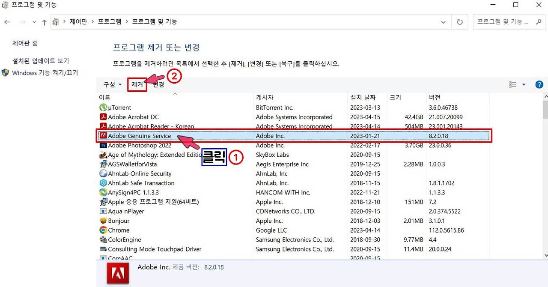
Task: Click the 제거 uninstall button
Action: point(137,84)
